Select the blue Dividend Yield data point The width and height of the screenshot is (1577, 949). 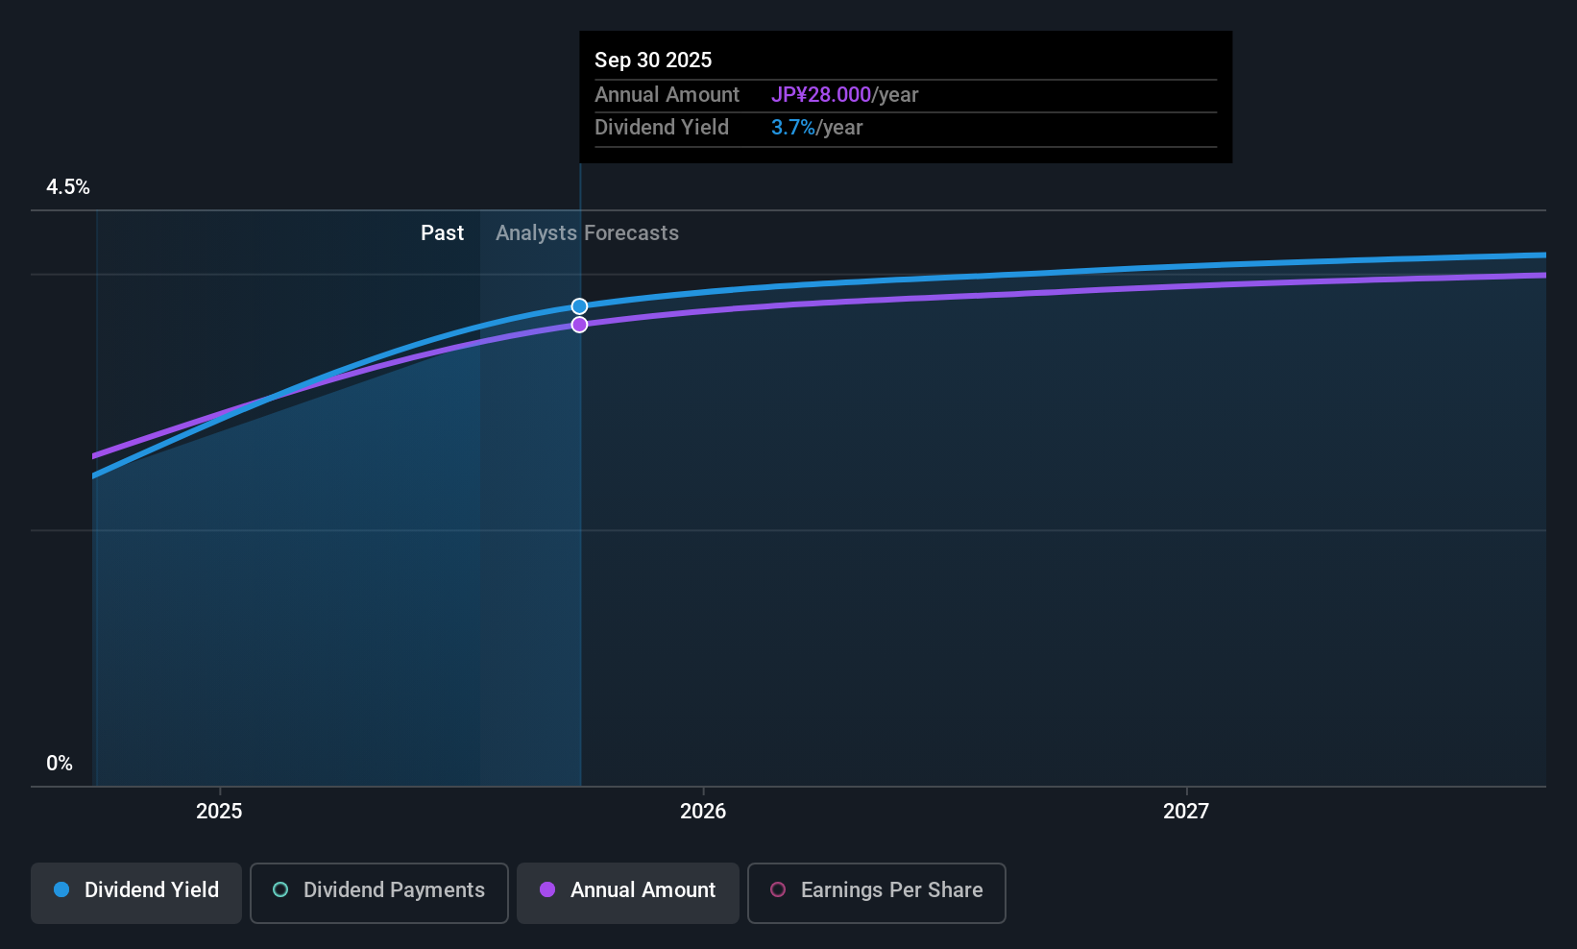[579, 306]
